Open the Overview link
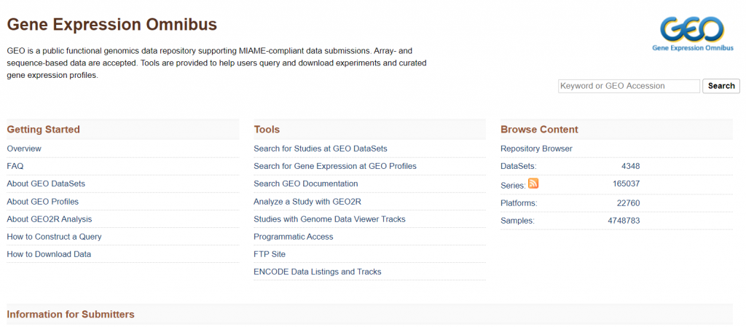Viewport: 746px width, 327px height. coord(24,149)
